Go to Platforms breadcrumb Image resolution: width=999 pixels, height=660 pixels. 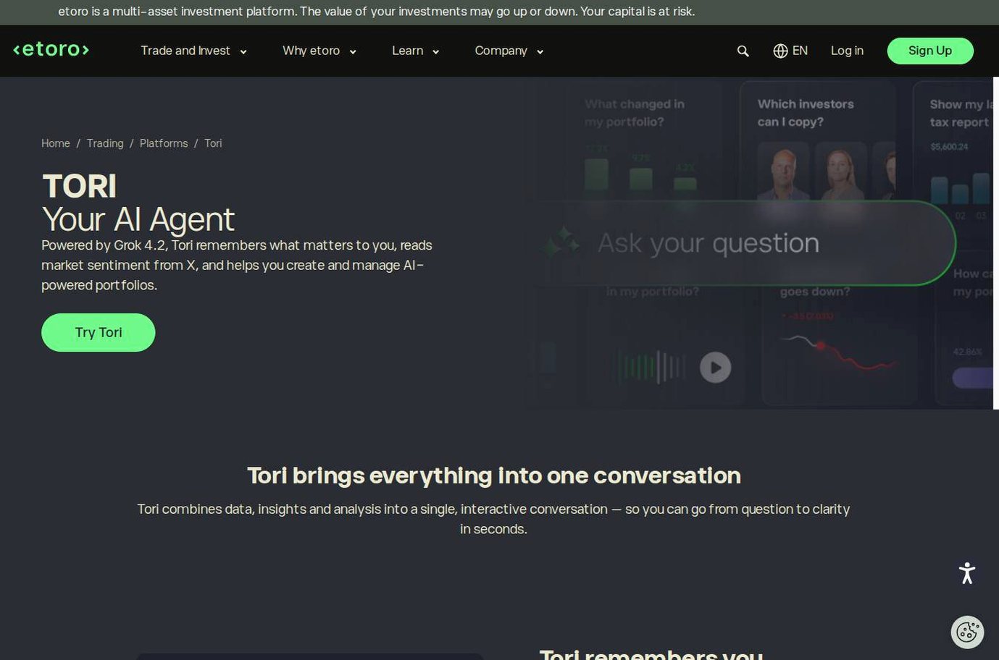pos(164,143)
